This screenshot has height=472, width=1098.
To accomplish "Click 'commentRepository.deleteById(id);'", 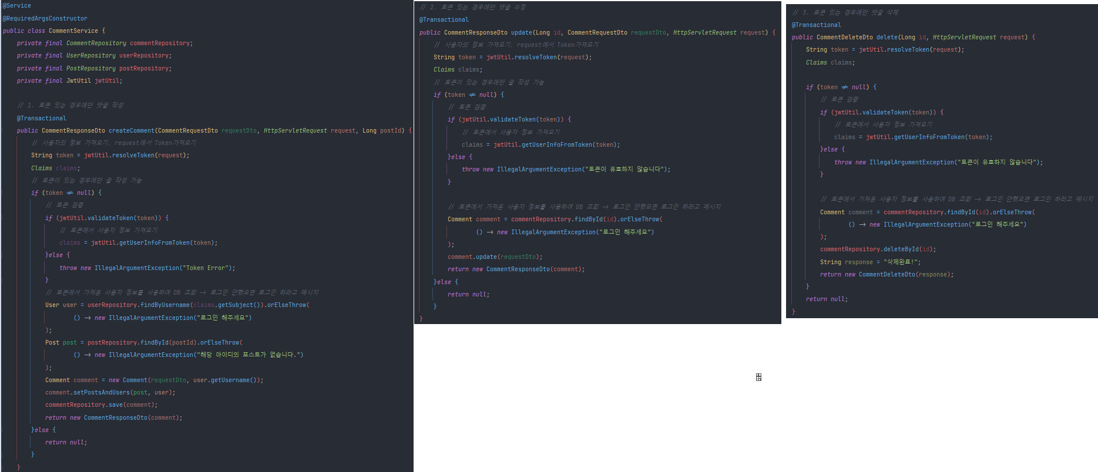I will click(878, 250).
